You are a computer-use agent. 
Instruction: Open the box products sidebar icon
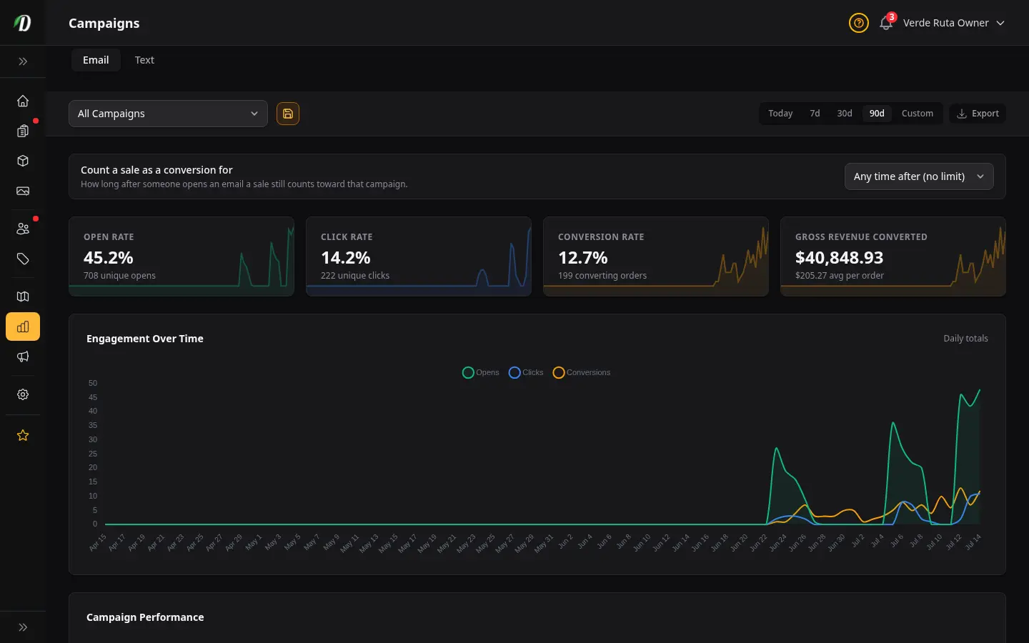click(x=23, y=161)
